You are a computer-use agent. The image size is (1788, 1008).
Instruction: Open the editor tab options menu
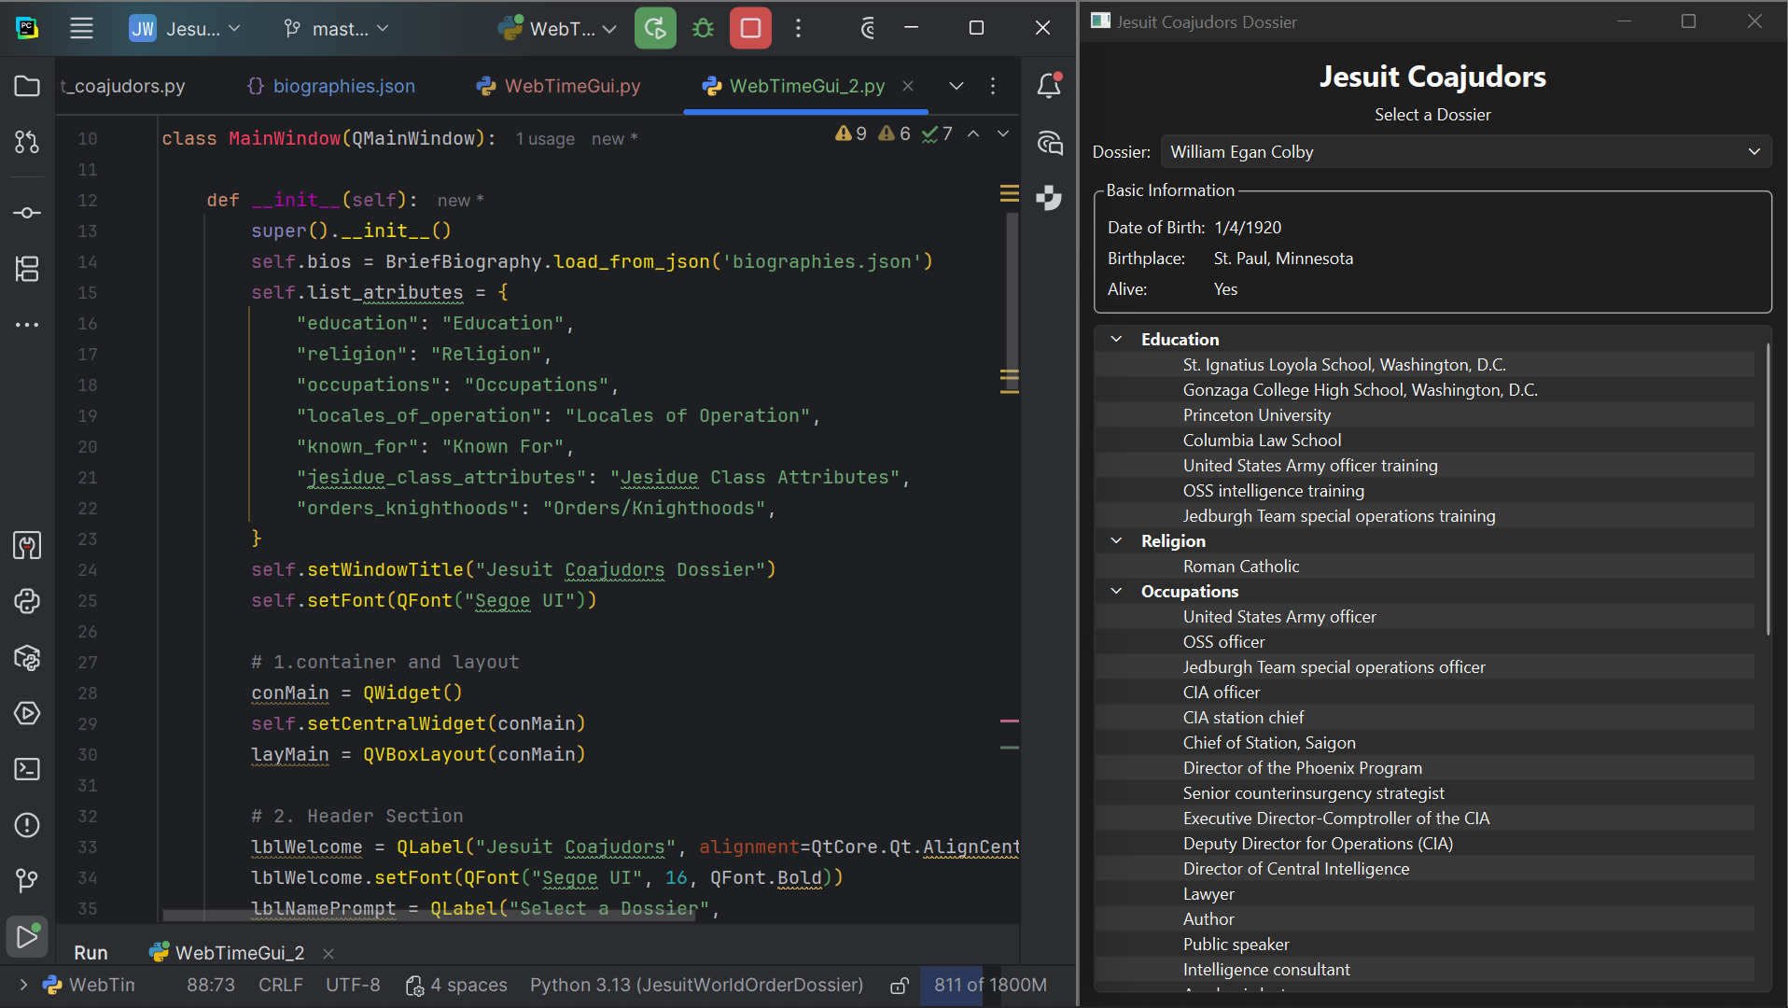[993, 86]
